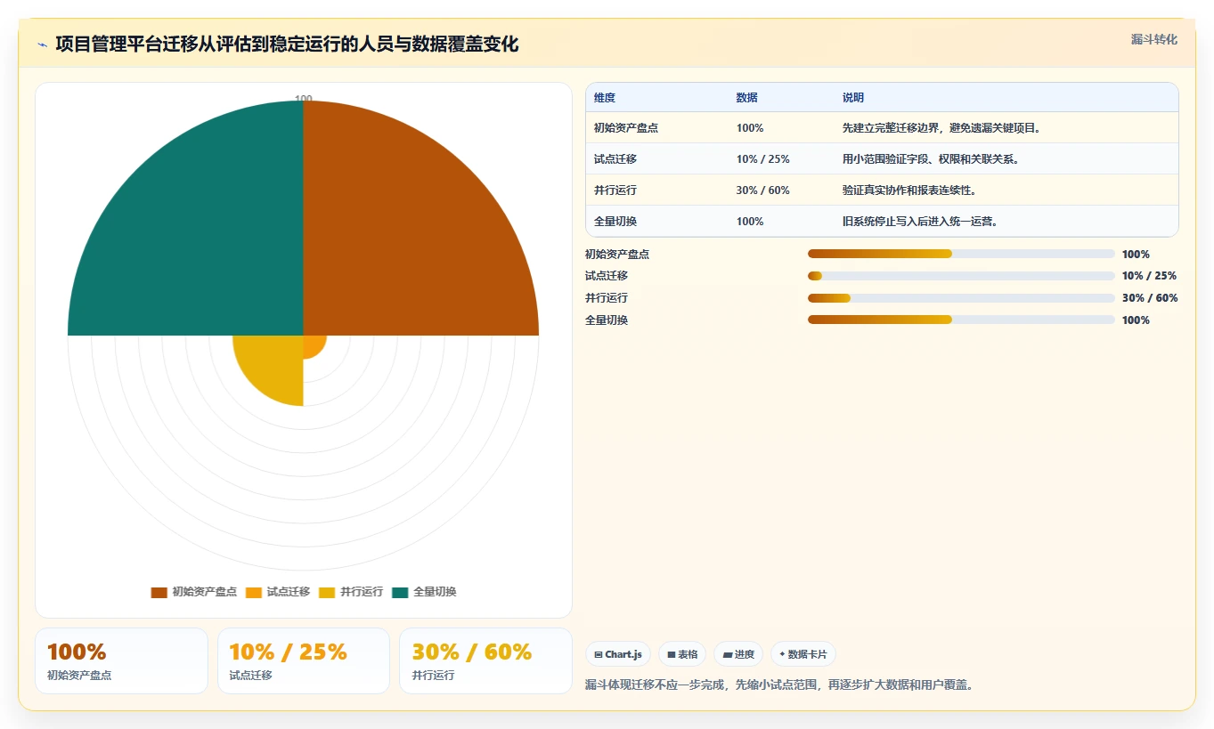
Task: Click description 先建立完整迁移边界
Action: (942, 128)
